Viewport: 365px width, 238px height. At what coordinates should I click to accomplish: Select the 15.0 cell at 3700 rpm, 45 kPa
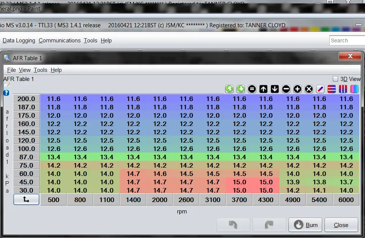[239, 182]
